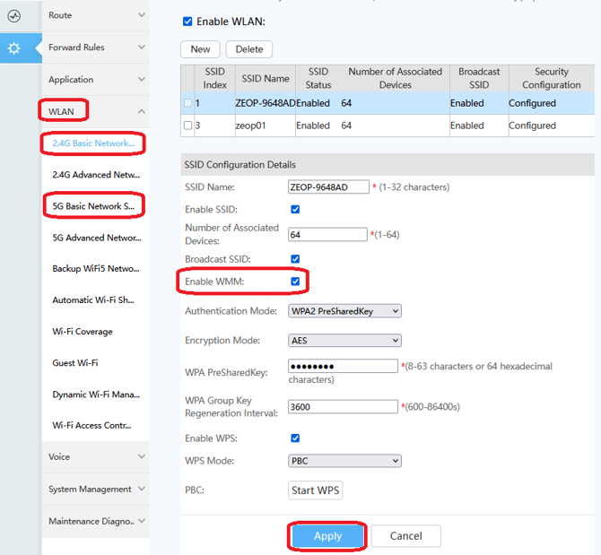Open the Guest Wi-Fi menu item
601x555 pixels.
75,363
